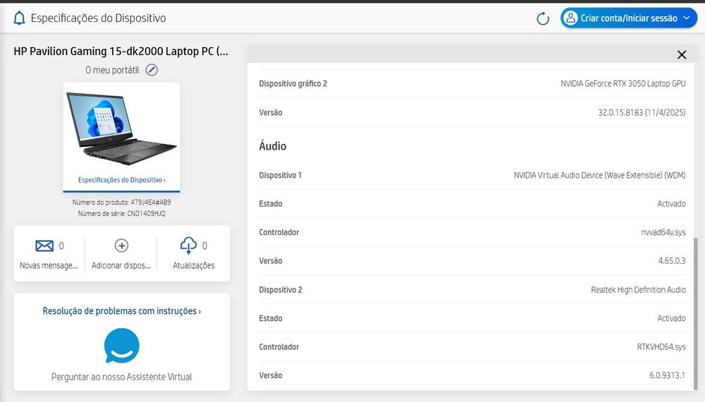Click Realtek High Definition Audio value
The width and height of the screenshot is (705, 402).
(638, 290)
